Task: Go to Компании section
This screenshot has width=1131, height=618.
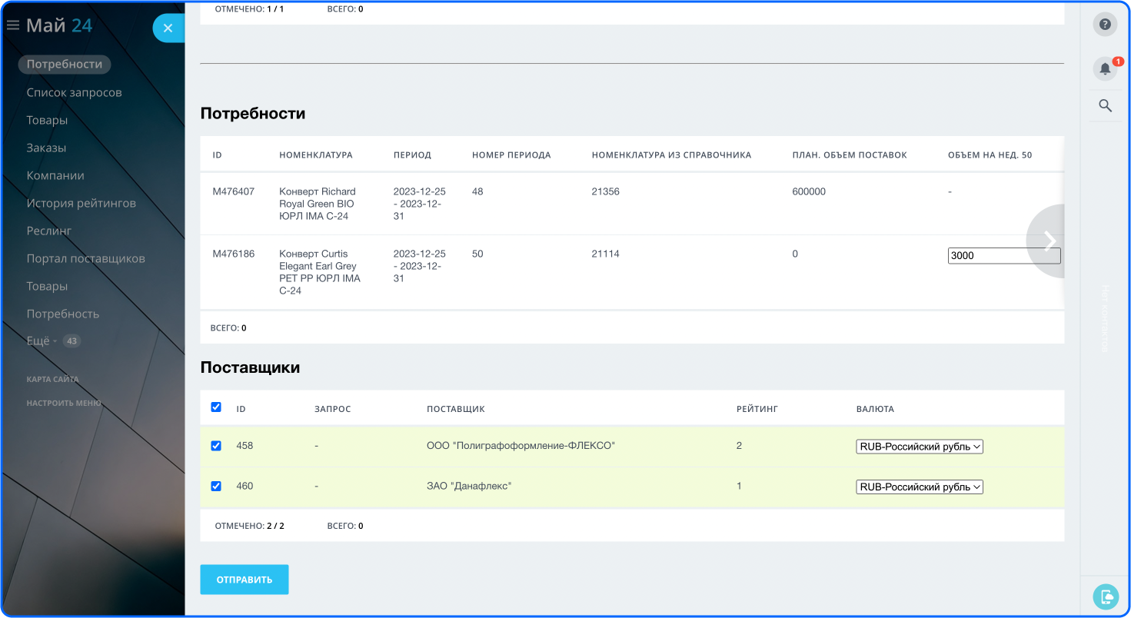Action: (55, 175)
